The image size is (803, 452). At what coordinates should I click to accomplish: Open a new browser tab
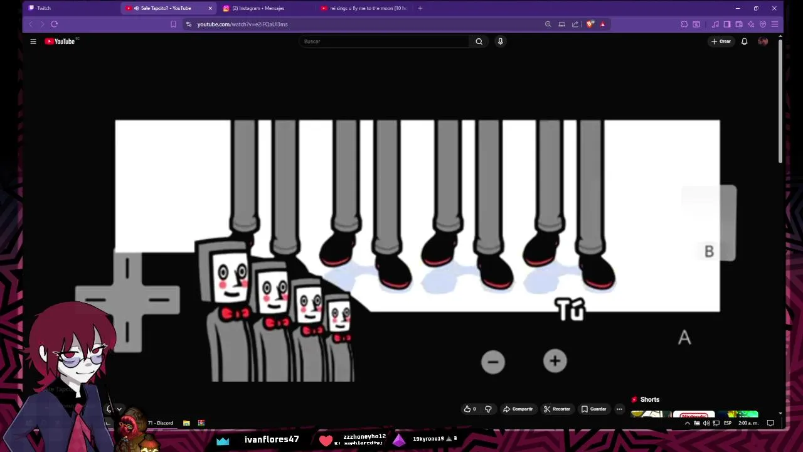click(x=420, y=8)
